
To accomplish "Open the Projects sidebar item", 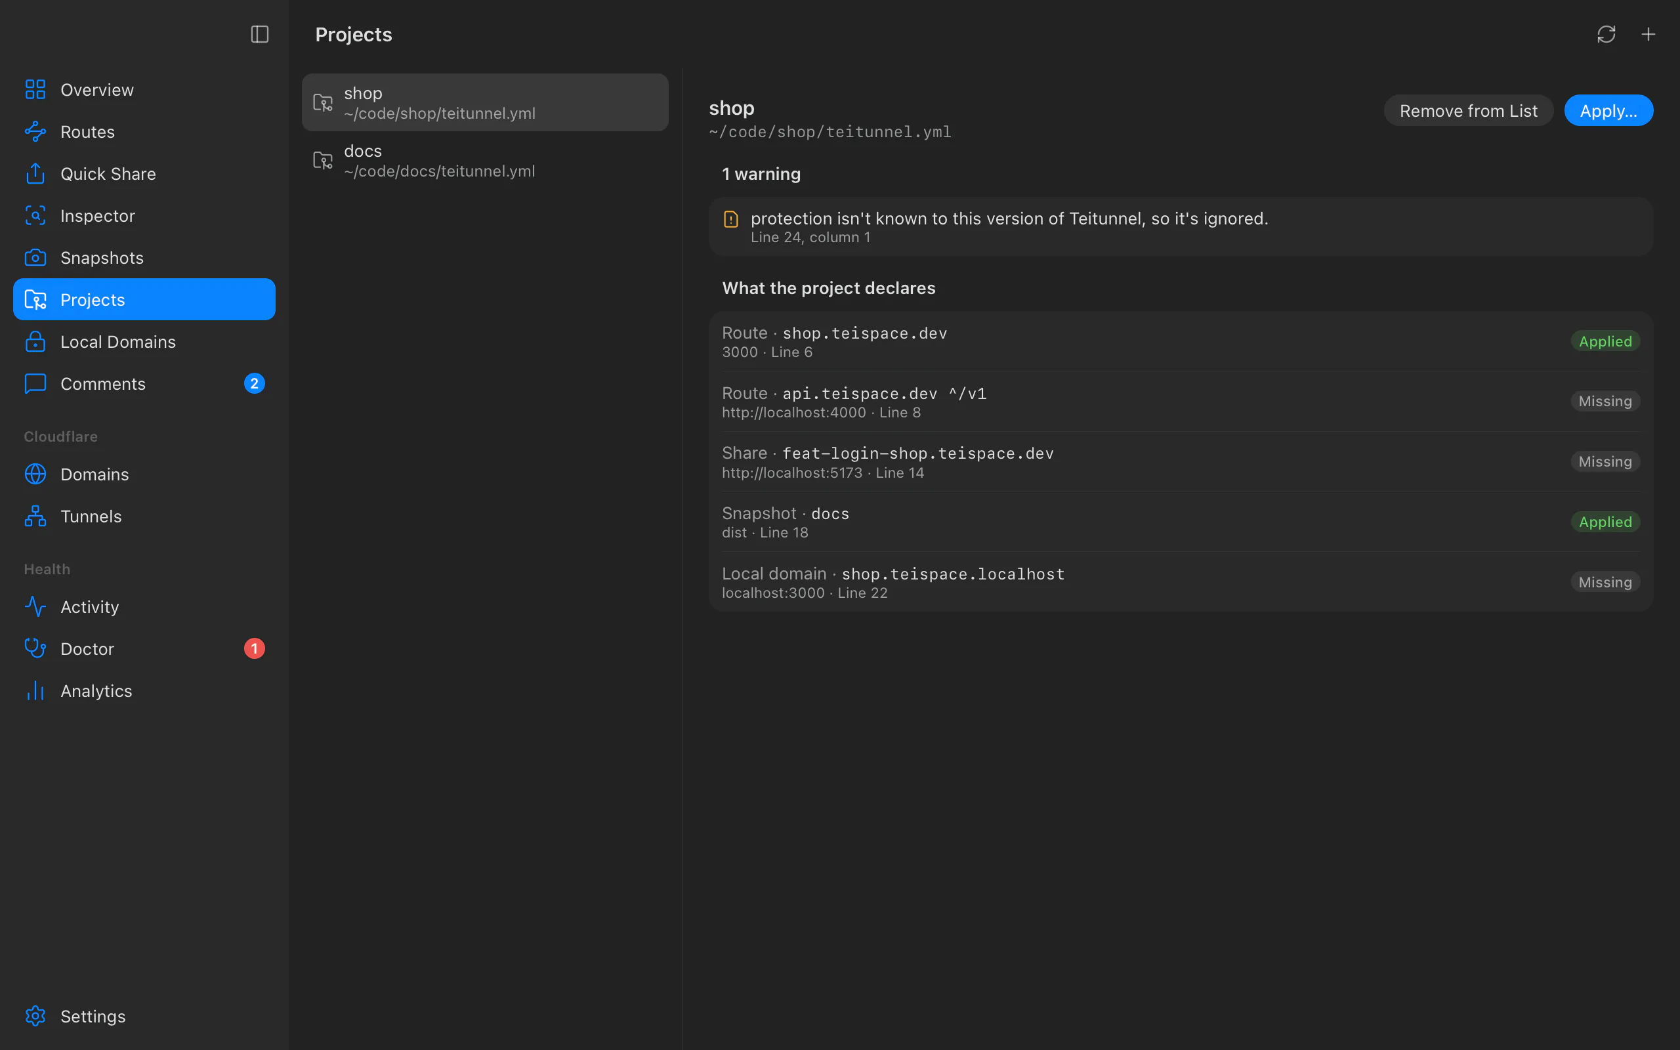I will 144,299.
